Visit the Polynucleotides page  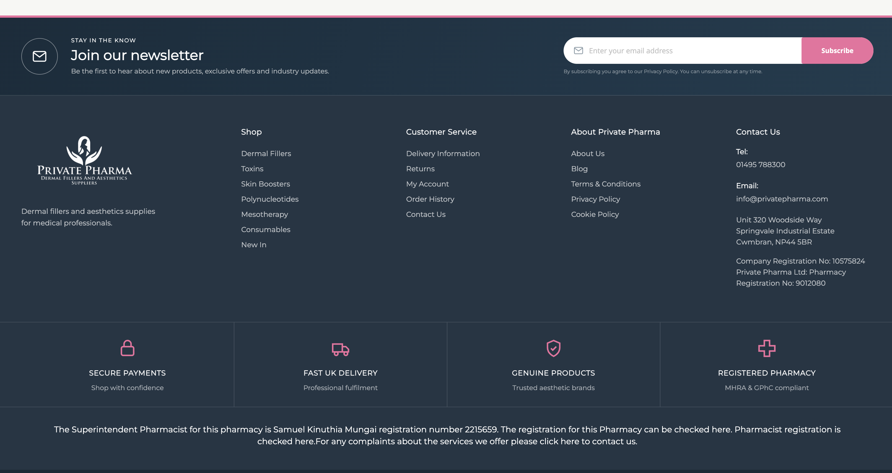pyautogui.click(x=270, y=199)
